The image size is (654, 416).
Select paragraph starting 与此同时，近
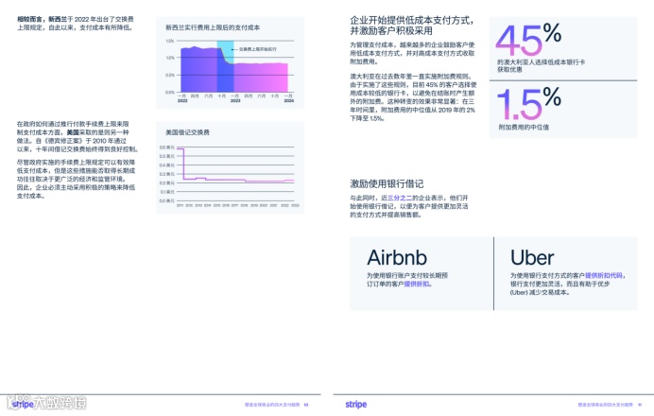coord(408,206)
